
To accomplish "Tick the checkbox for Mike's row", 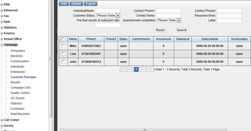I will click(63, 46).
